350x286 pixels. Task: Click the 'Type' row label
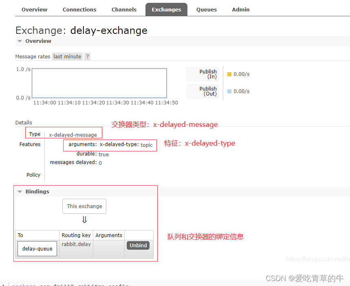click(x=35, y=134)
